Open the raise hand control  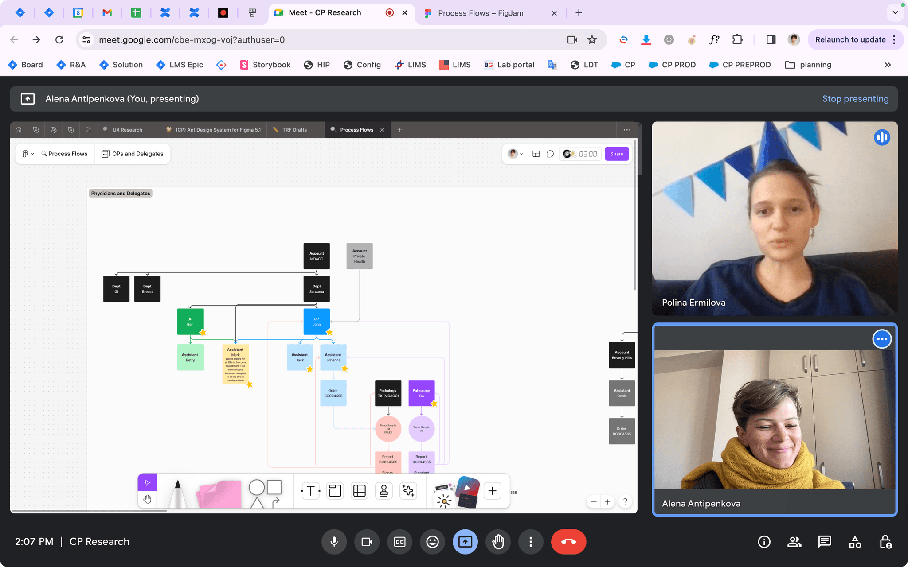(x=498, y=541)
